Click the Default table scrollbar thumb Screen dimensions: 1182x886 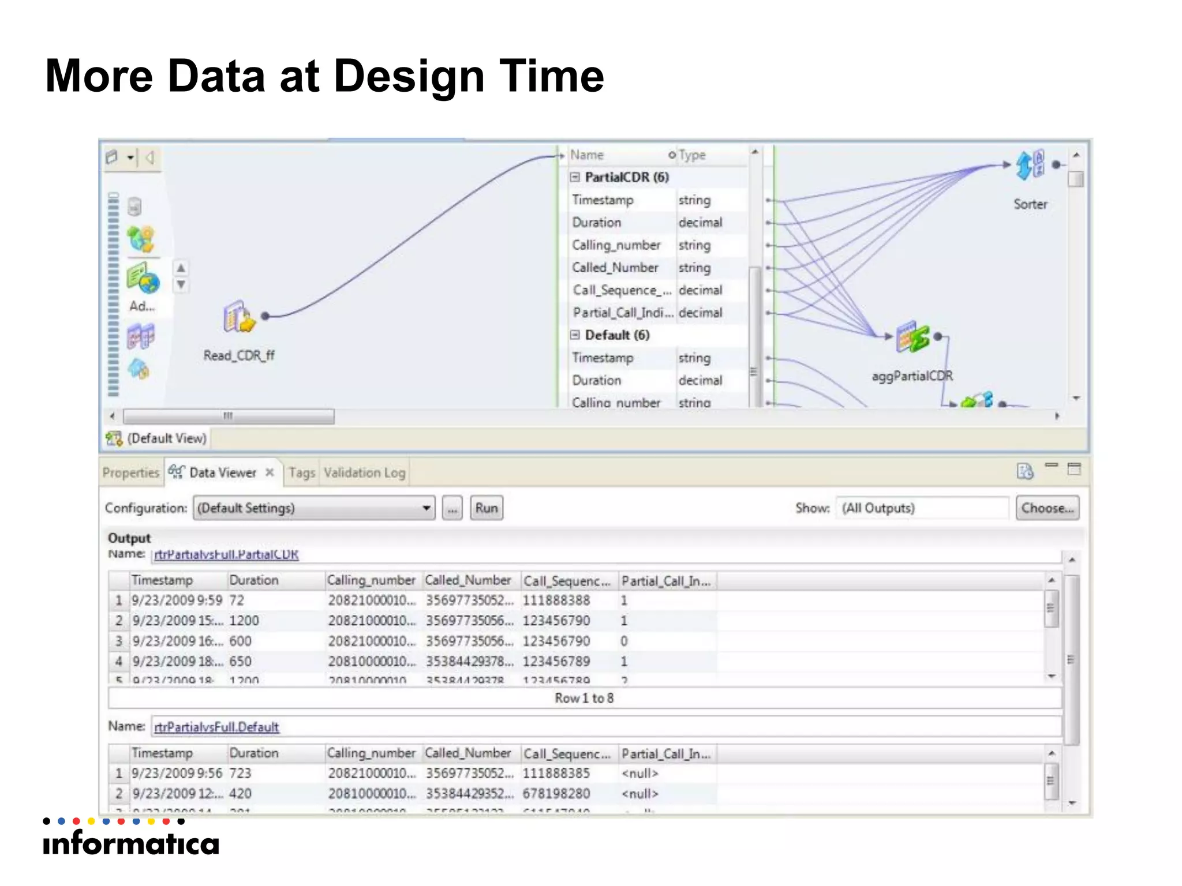point(1051,781)
